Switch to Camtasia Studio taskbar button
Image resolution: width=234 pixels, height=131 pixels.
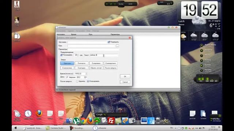[x=56, y=128]
